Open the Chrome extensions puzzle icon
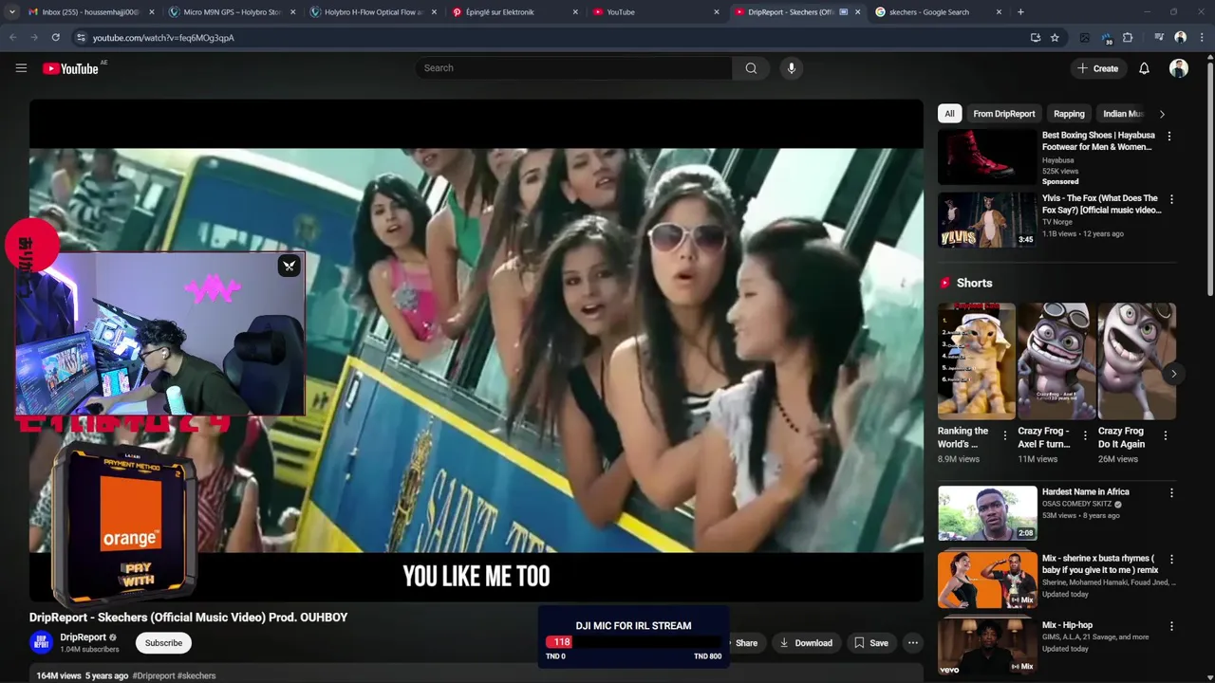The height and width of the screenshot is (683, 1215). [x=1128, y=38]
